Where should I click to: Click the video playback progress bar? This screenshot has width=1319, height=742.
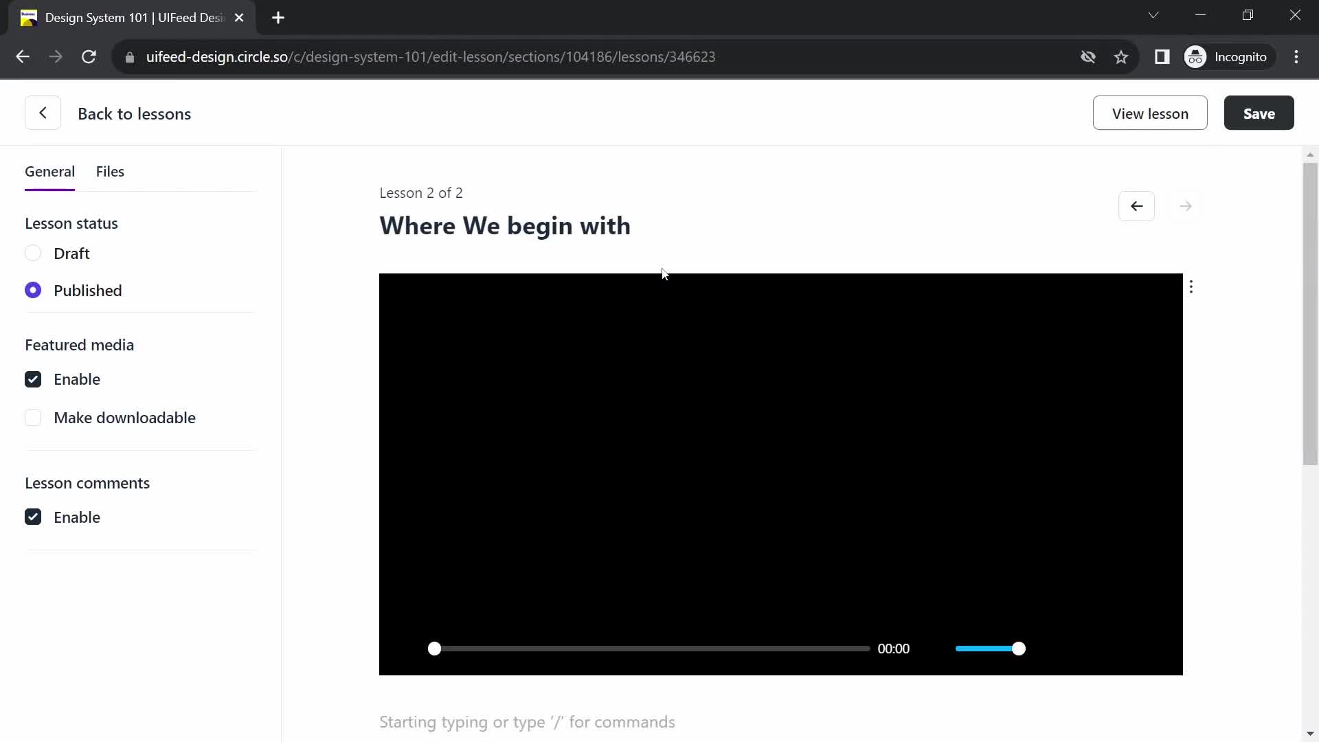point(649,649)
